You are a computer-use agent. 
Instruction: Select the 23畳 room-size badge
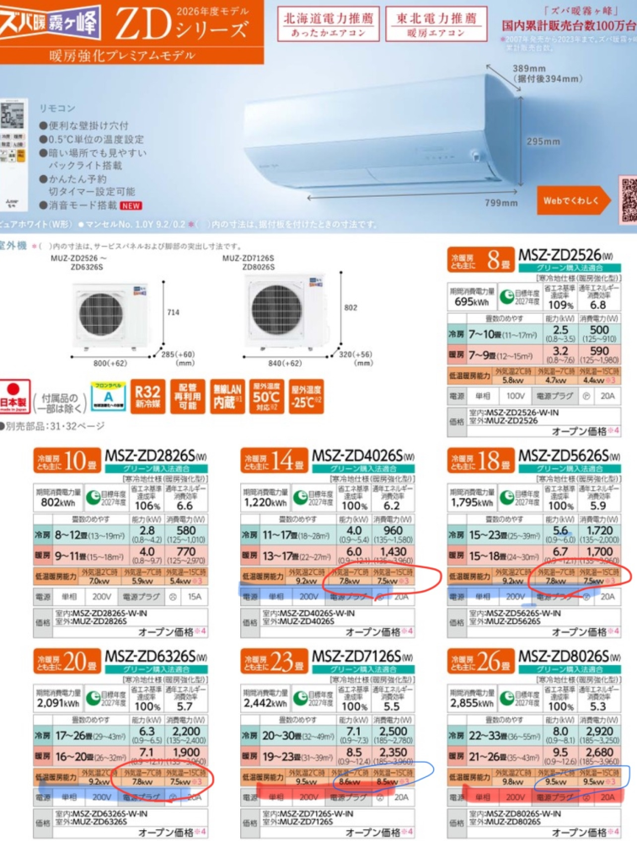click(x=274, y=662)
